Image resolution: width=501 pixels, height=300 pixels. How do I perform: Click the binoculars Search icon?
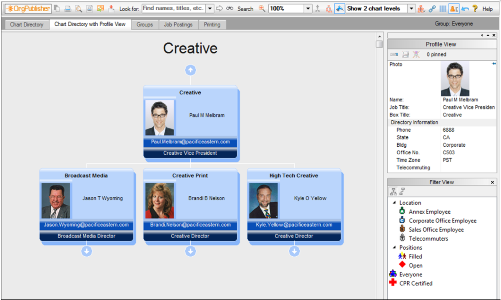coord(230,9)
